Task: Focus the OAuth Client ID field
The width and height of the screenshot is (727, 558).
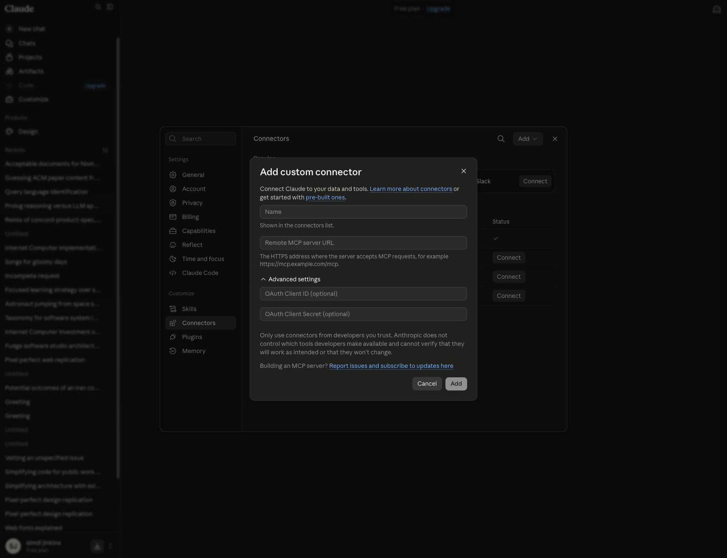Action: (x=363, y=294)
